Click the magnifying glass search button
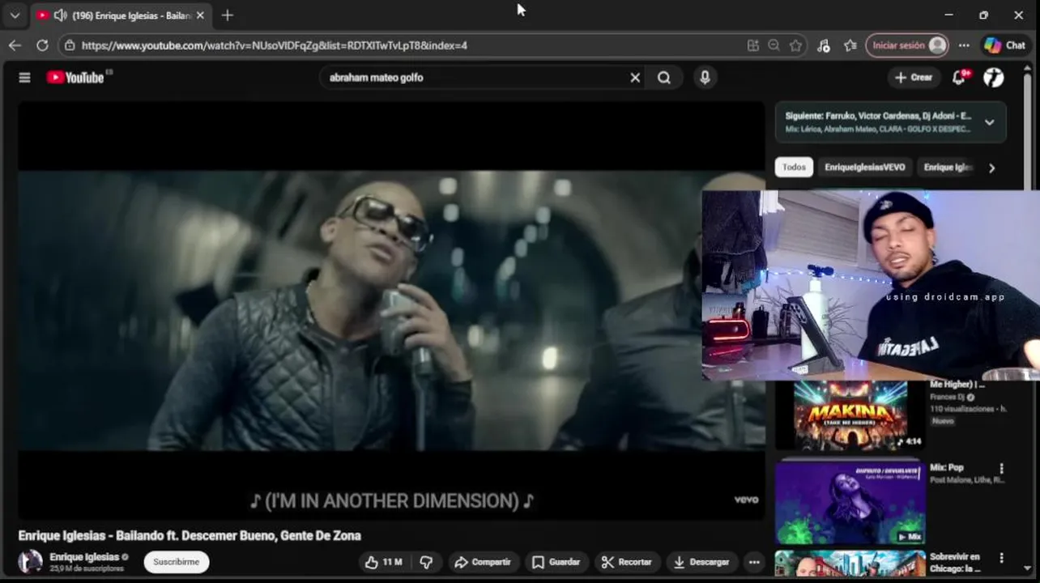 [x=664, y=78]
